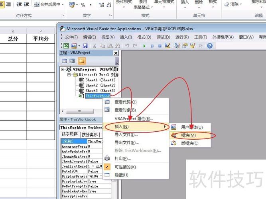
Task: Open the 调试(D) menu in menu bar
Action: pyautogui.click(x=163, y=37)
